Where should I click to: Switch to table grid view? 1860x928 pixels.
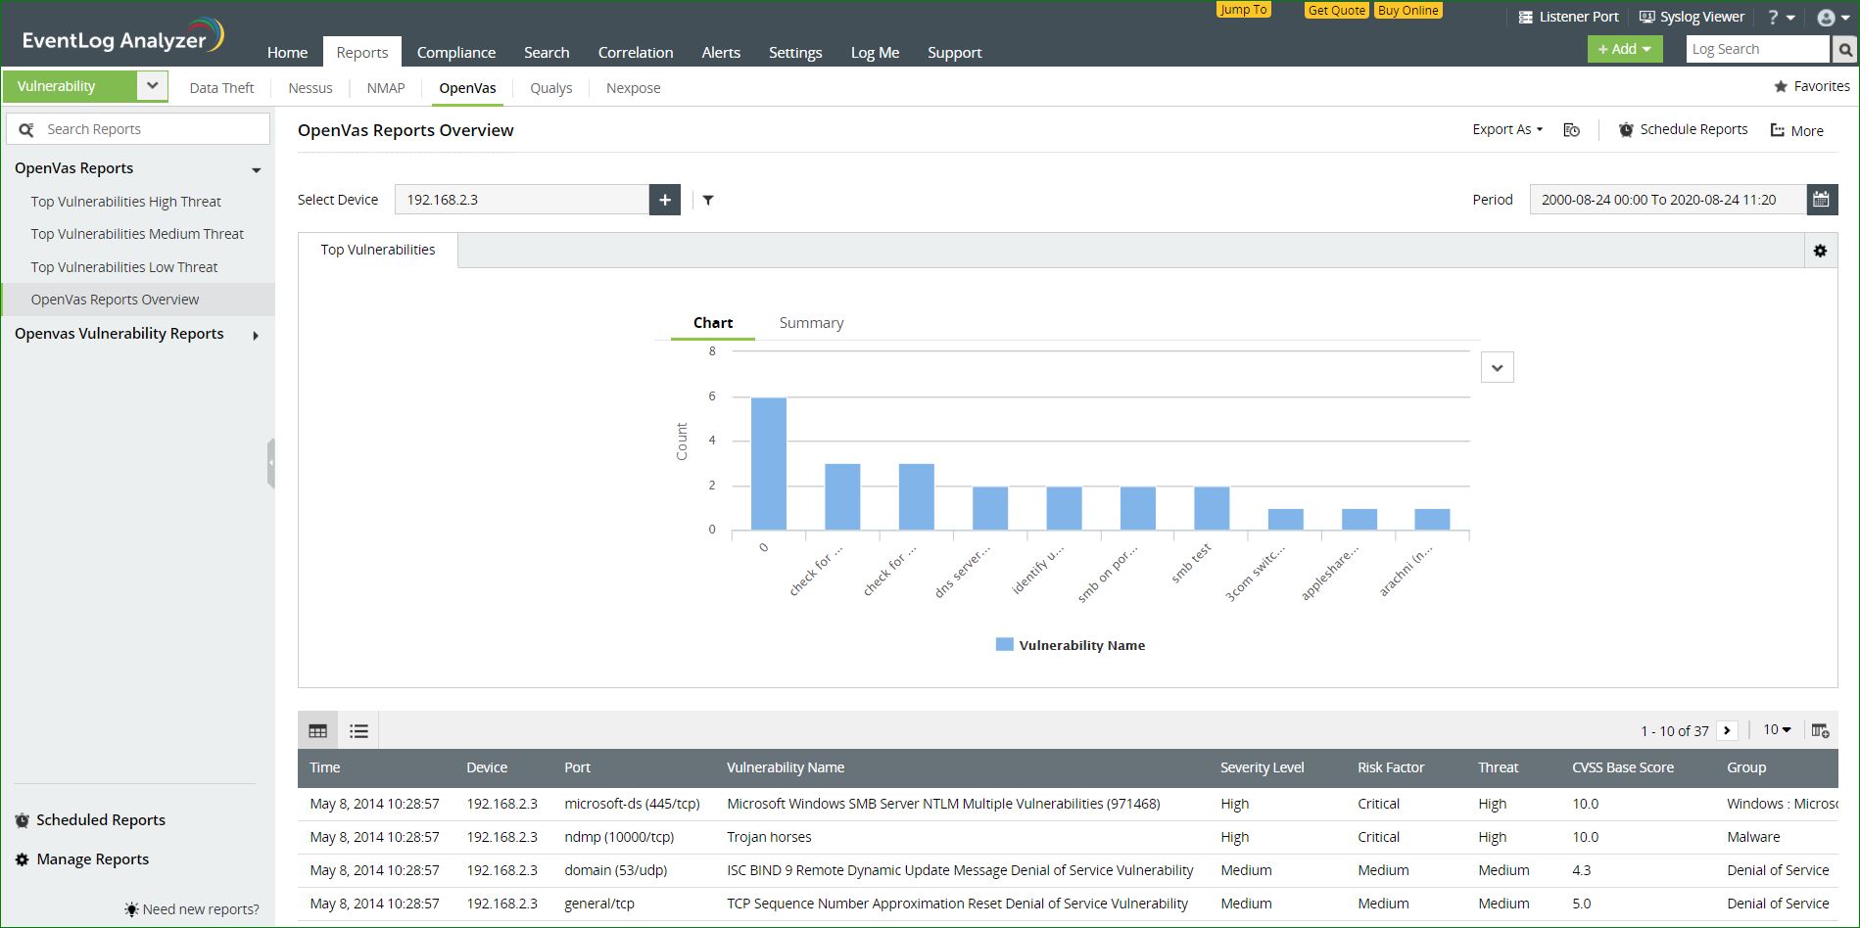click(318, 730)
